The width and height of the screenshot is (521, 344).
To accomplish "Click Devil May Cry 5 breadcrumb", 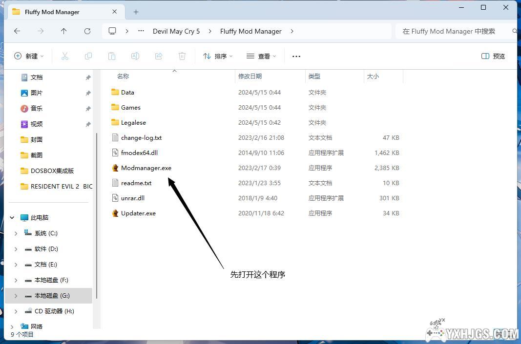I will [176, 31].
